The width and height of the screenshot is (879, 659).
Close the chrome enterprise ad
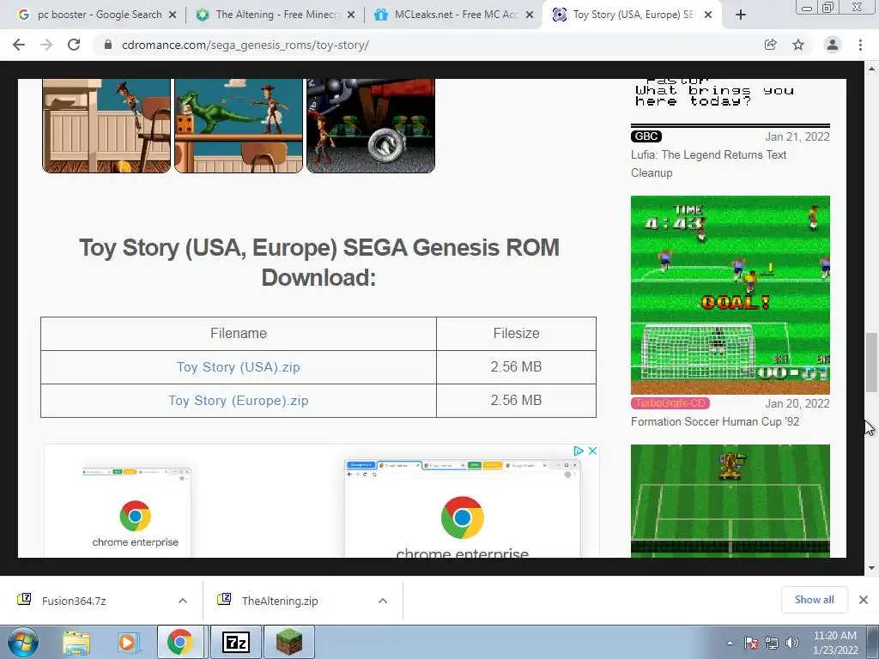click(592, 450)
